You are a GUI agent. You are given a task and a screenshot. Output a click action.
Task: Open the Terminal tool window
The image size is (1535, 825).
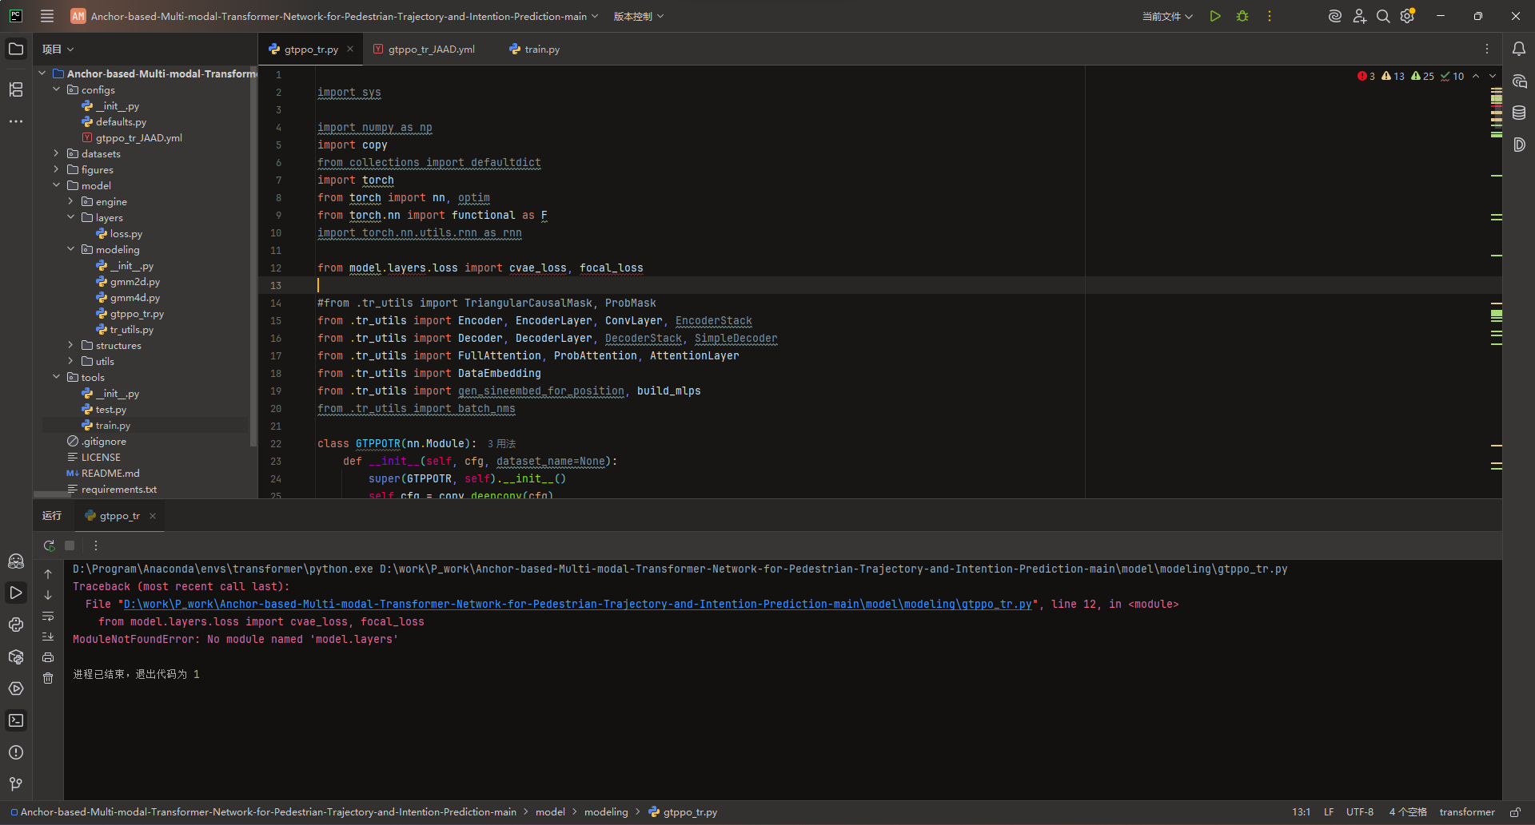click(16, 720)
